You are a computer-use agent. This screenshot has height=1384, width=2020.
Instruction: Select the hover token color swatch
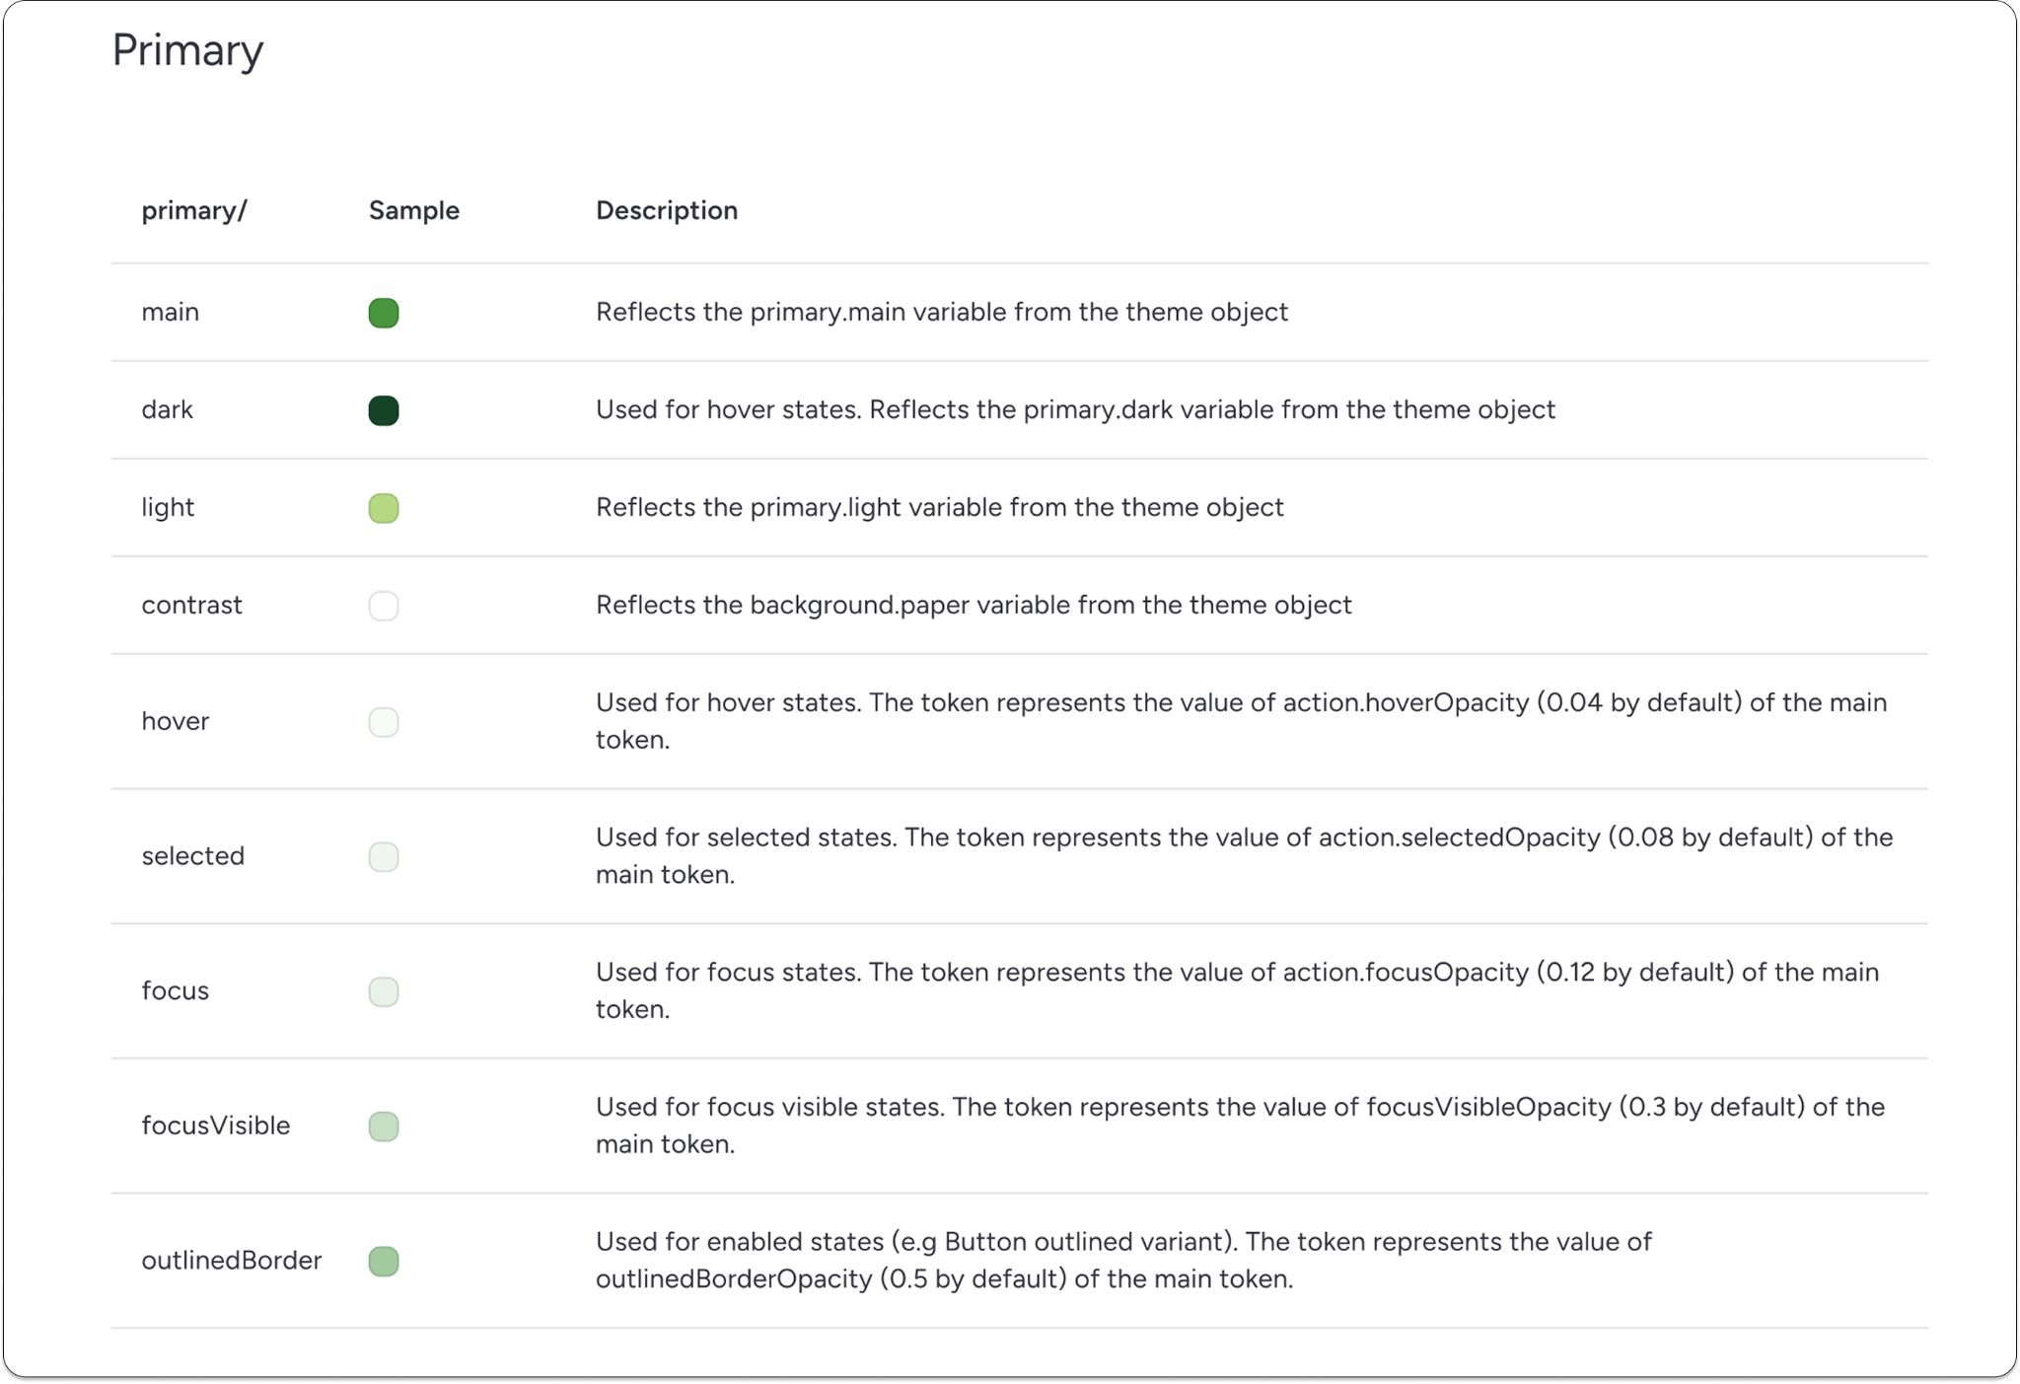383,722
